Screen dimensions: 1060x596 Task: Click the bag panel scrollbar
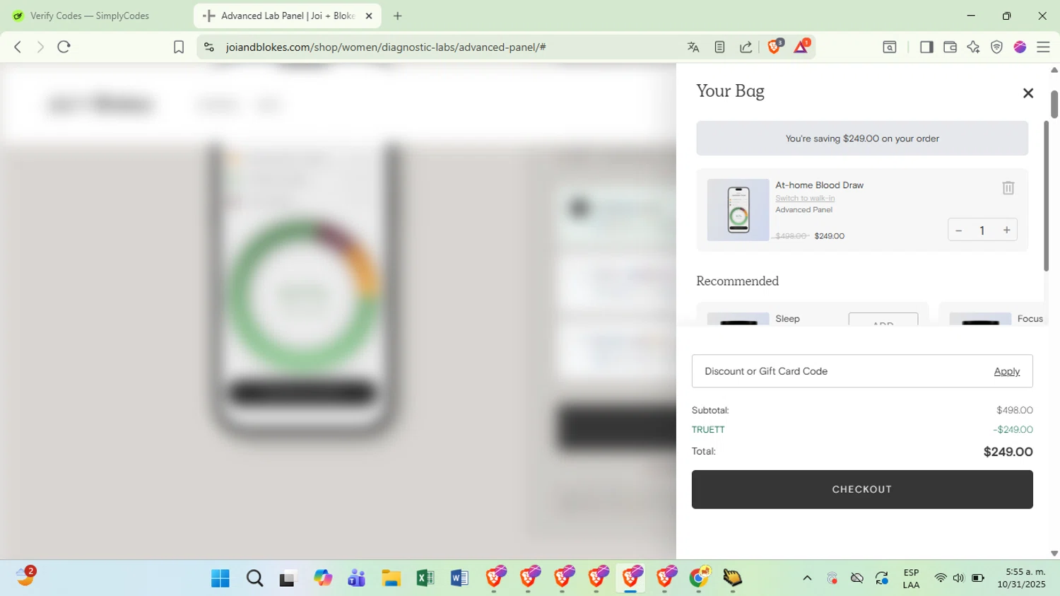(1046, 196)
